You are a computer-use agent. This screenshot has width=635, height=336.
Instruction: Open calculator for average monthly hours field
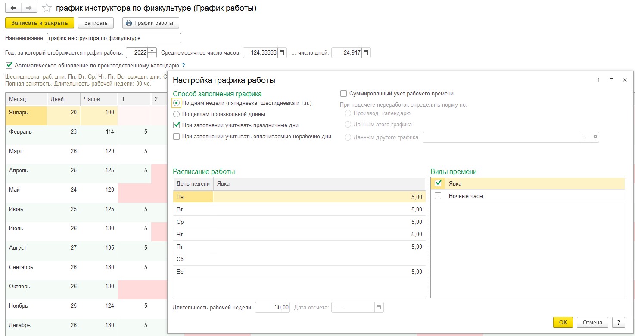(282, 53)
